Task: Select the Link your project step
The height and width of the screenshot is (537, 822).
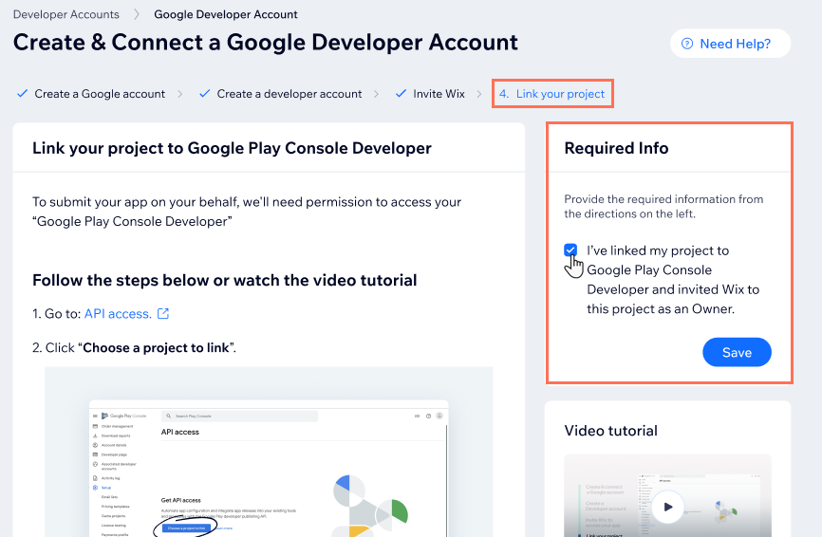Action: (552, 94)
